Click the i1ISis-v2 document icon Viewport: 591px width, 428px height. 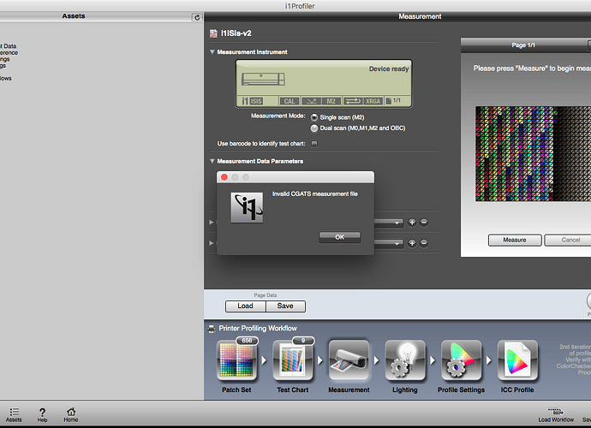pyautogui.click(x=213, y=33)
